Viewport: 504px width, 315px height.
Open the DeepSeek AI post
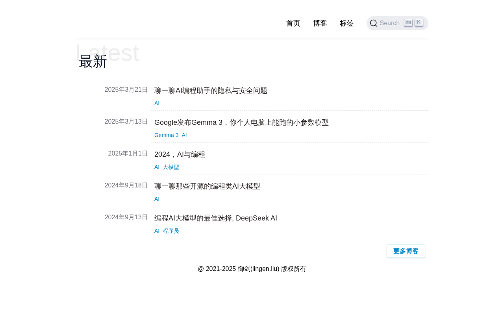216,218
